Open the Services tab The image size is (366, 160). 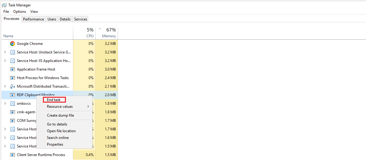(81, 19)
